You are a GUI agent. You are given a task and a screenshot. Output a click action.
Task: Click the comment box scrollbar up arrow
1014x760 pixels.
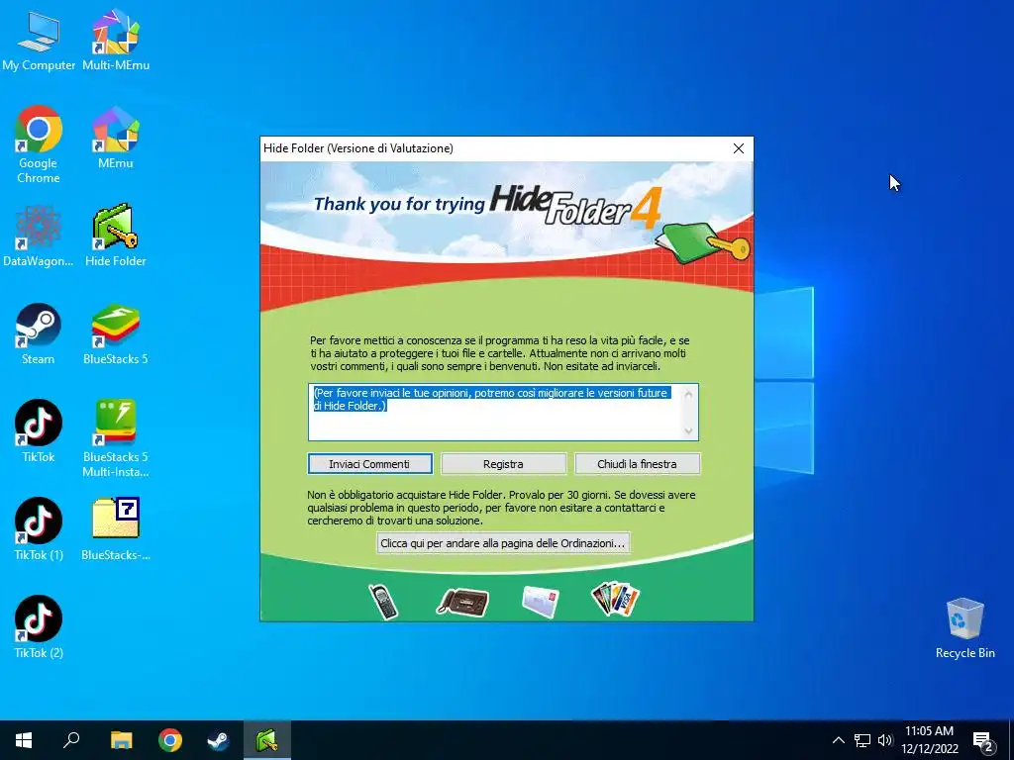pyautogui.click(x=689, y=394)
